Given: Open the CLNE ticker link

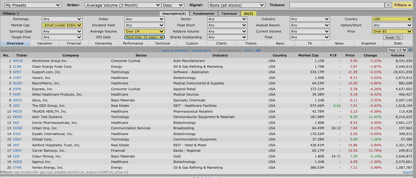Looking at the screenshot, I should click(x=17, y=67).
